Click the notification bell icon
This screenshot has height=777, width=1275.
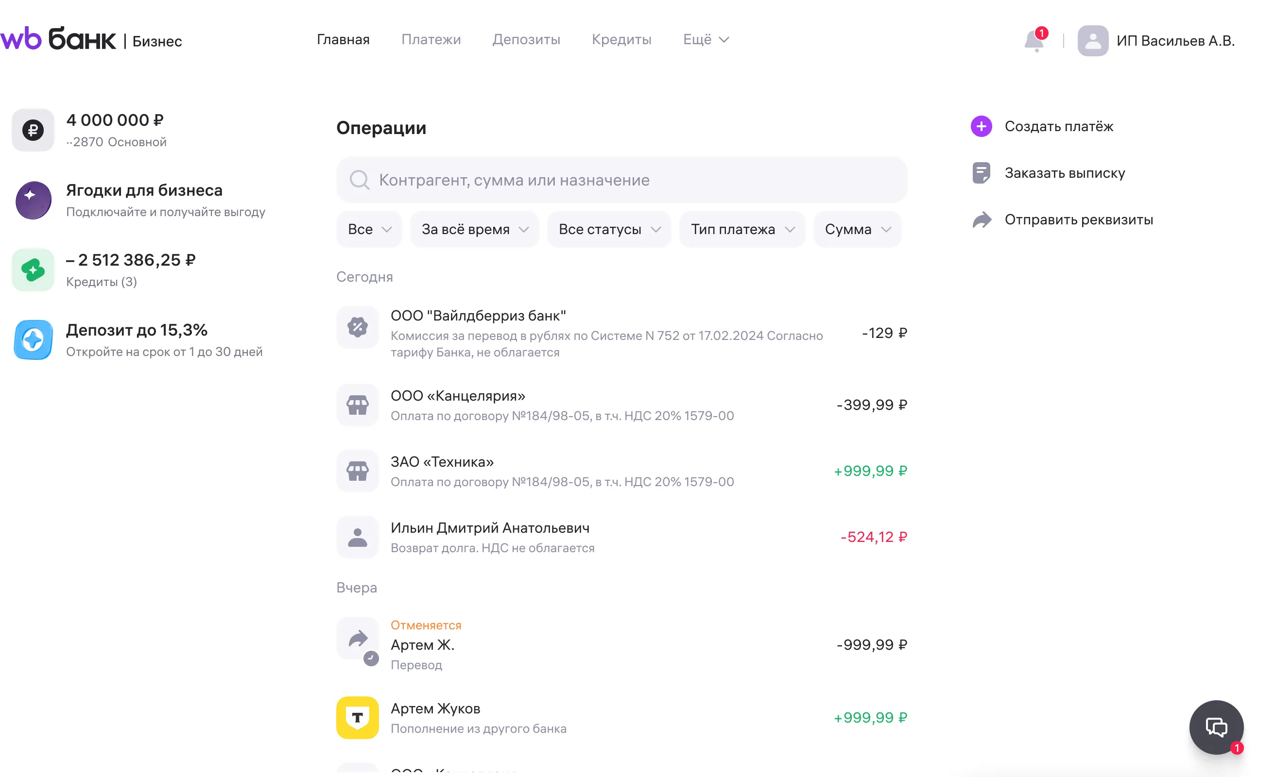(x=1034, y=41)
